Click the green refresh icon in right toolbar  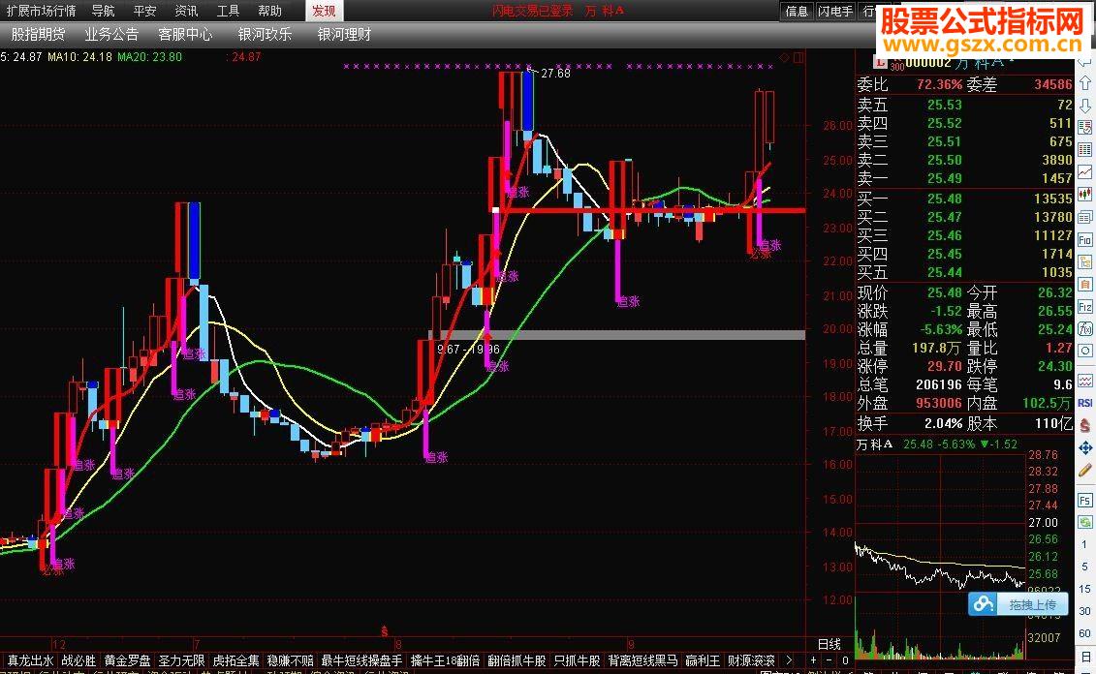[1084, 522]
